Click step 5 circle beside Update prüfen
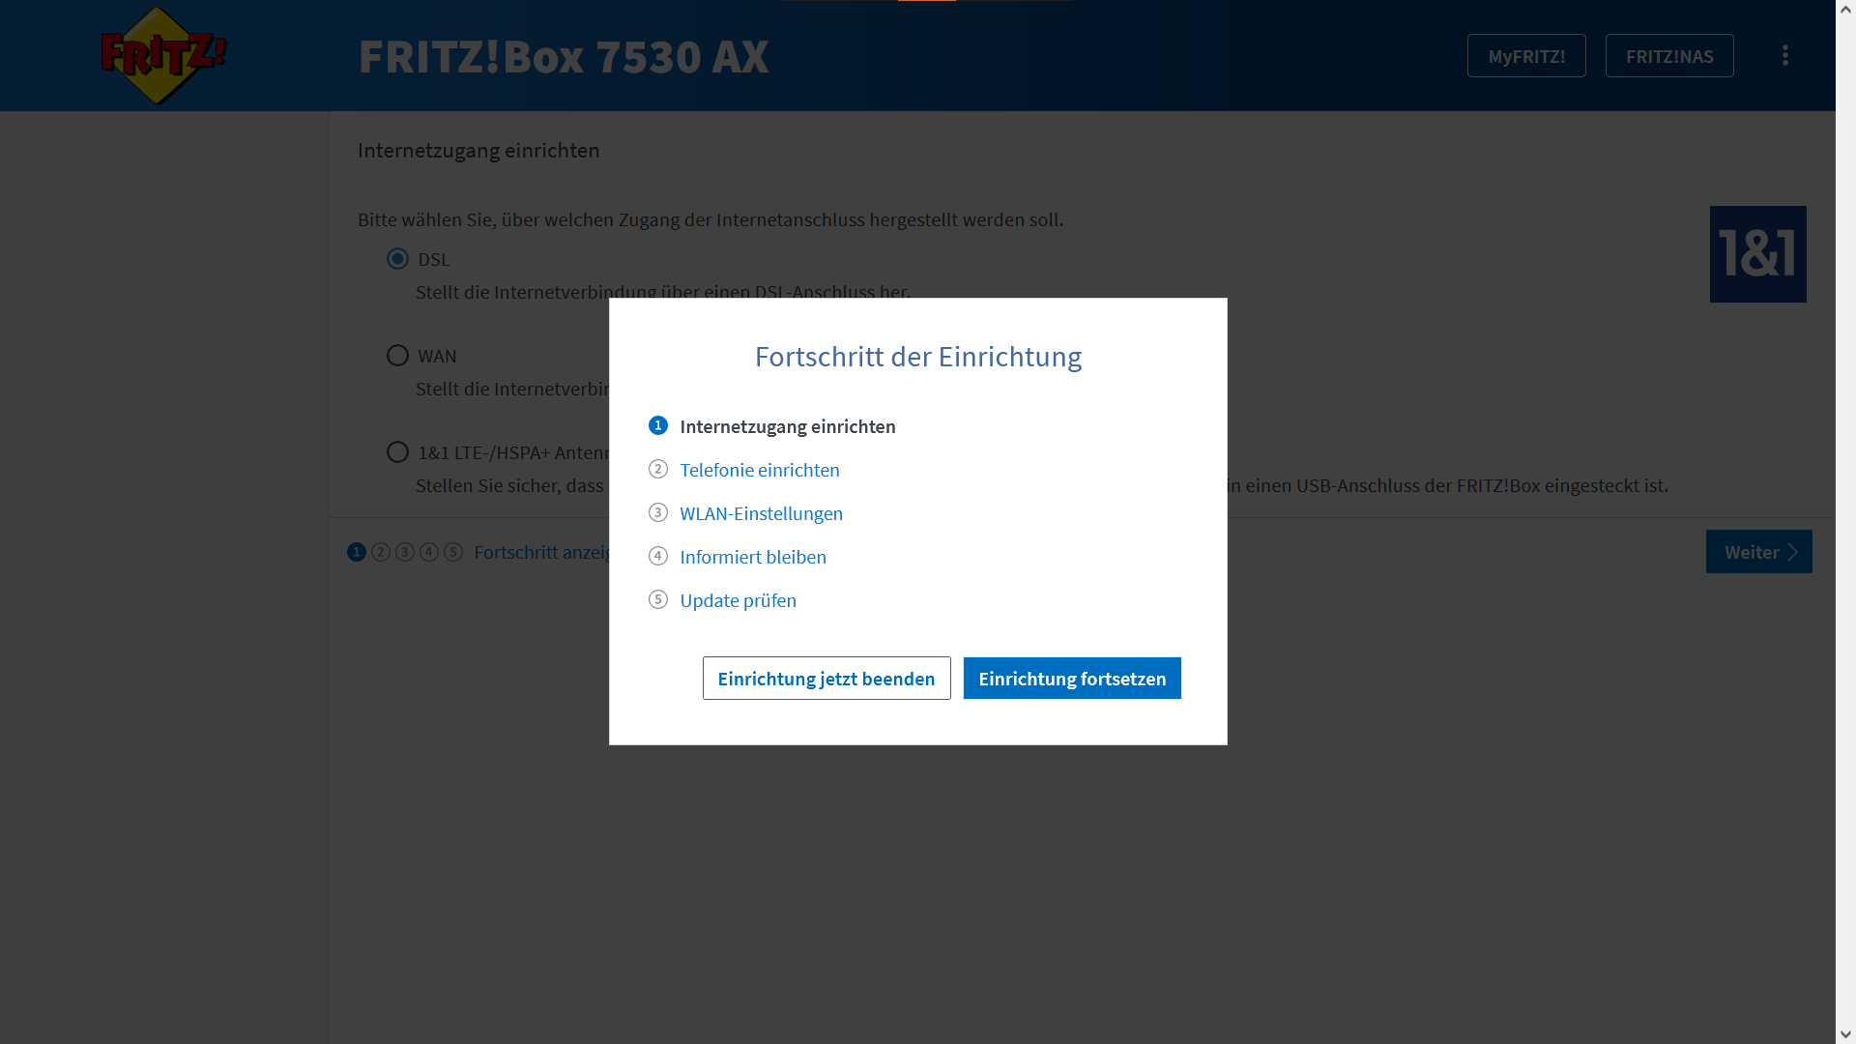Screen dimensions: 1856x1044 (x=658, y=599)
